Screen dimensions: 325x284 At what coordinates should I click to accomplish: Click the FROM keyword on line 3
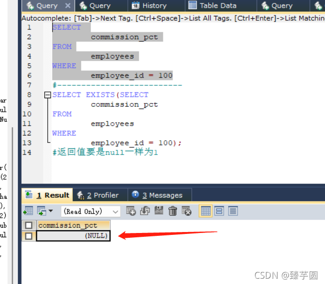[x=62, y=47]
